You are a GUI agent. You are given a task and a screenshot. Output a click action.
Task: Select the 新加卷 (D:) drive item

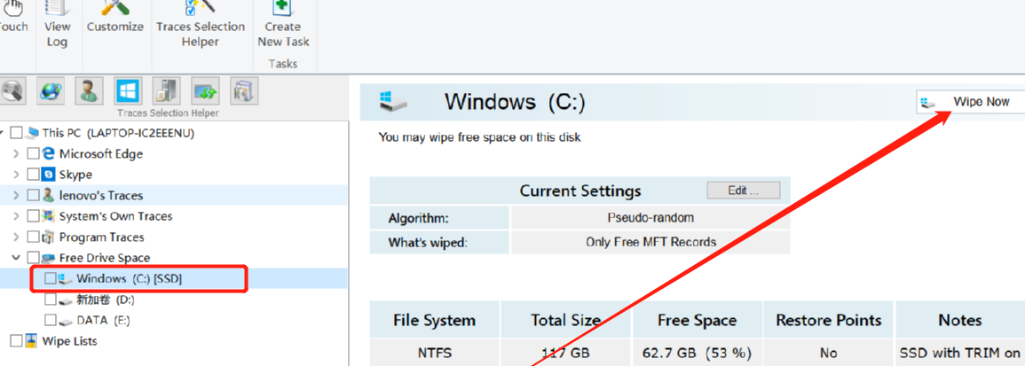pyautogui.click(x=106, y=300)
